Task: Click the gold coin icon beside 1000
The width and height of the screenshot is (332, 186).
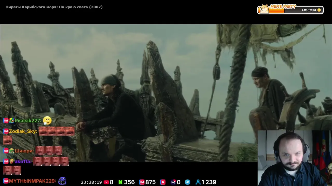Action: click(x=319, y=10)
